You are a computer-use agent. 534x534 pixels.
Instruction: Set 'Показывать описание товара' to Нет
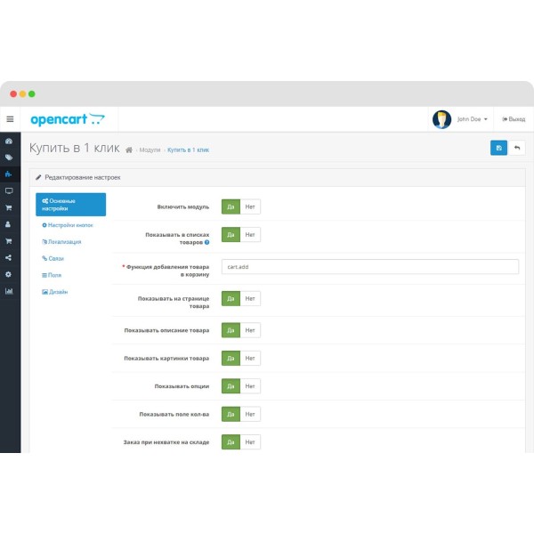pyautogui.click(x=250, y=330)
